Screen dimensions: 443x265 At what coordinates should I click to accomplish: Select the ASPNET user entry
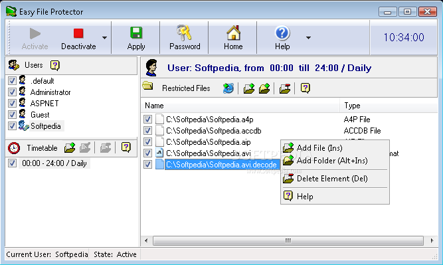[44, 104]
